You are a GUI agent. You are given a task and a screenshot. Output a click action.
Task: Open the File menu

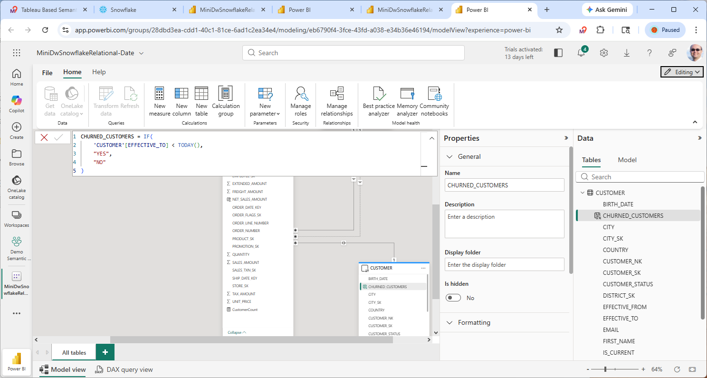(x=47, y=73)
